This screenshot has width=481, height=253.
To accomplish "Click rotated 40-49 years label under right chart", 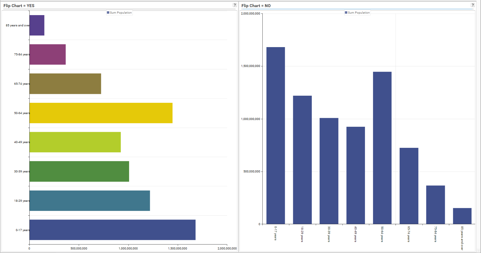I will [355, 234].
